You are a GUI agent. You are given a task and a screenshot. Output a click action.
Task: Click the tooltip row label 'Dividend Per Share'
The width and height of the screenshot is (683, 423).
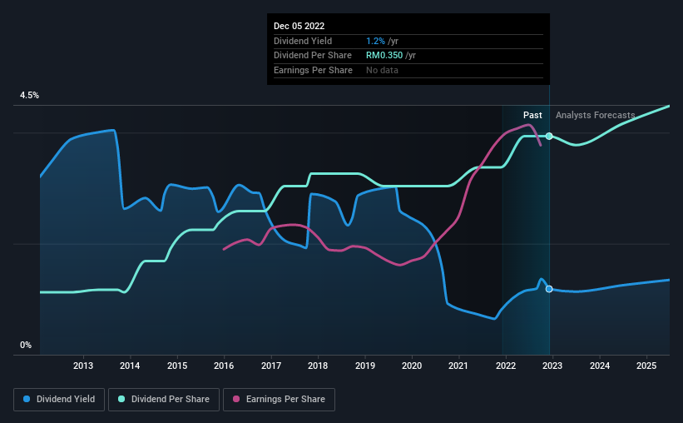312,56
